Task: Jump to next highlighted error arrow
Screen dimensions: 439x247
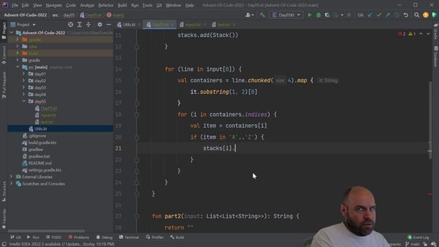Action: click(428, 34)
